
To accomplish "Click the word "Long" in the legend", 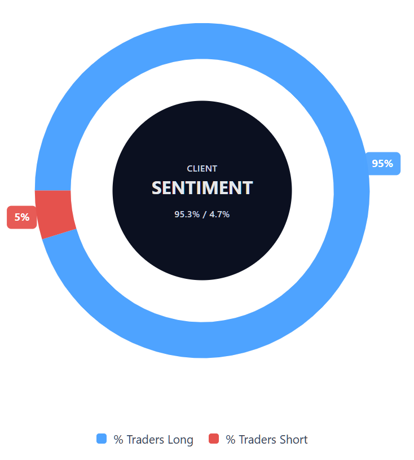I will click(180, 440).
